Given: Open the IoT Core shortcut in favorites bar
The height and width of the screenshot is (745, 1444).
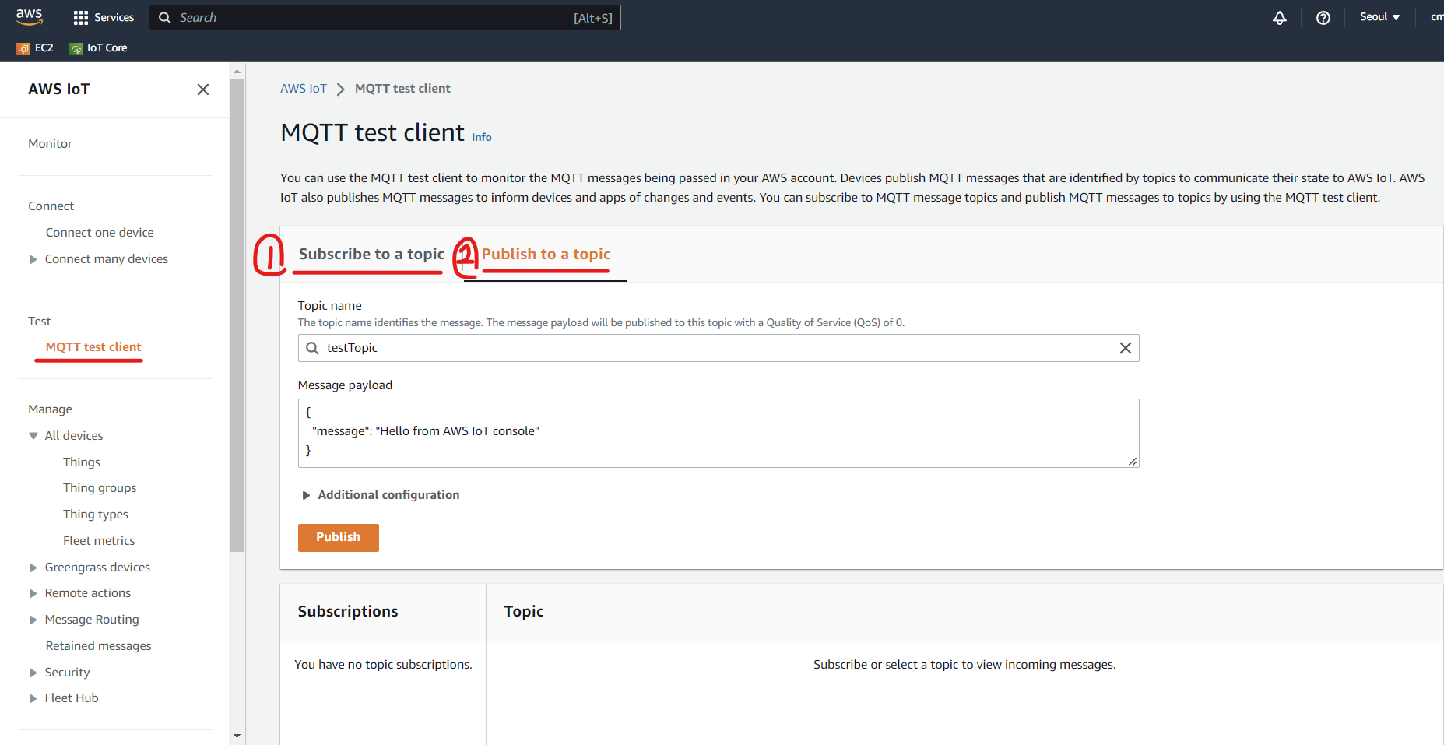Looking at the screenshot, I should [99, 47].
